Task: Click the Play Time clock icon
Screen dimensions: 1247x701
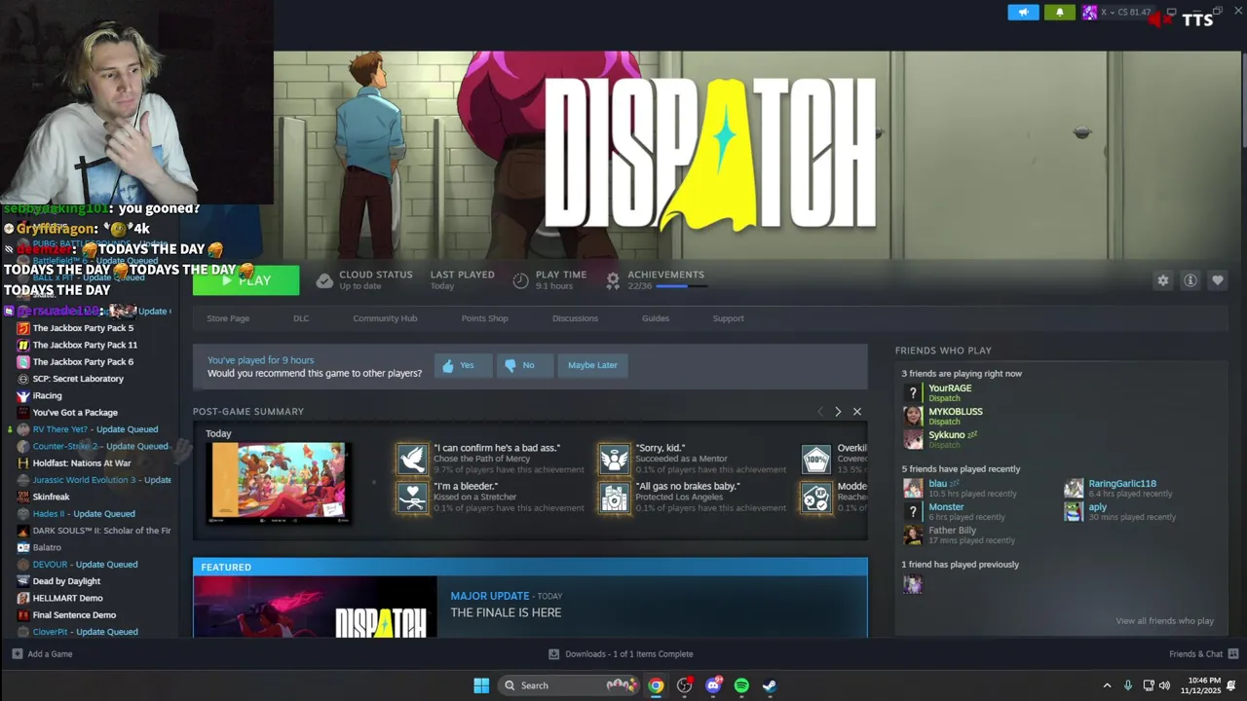Action: click(x=520, y=280)
